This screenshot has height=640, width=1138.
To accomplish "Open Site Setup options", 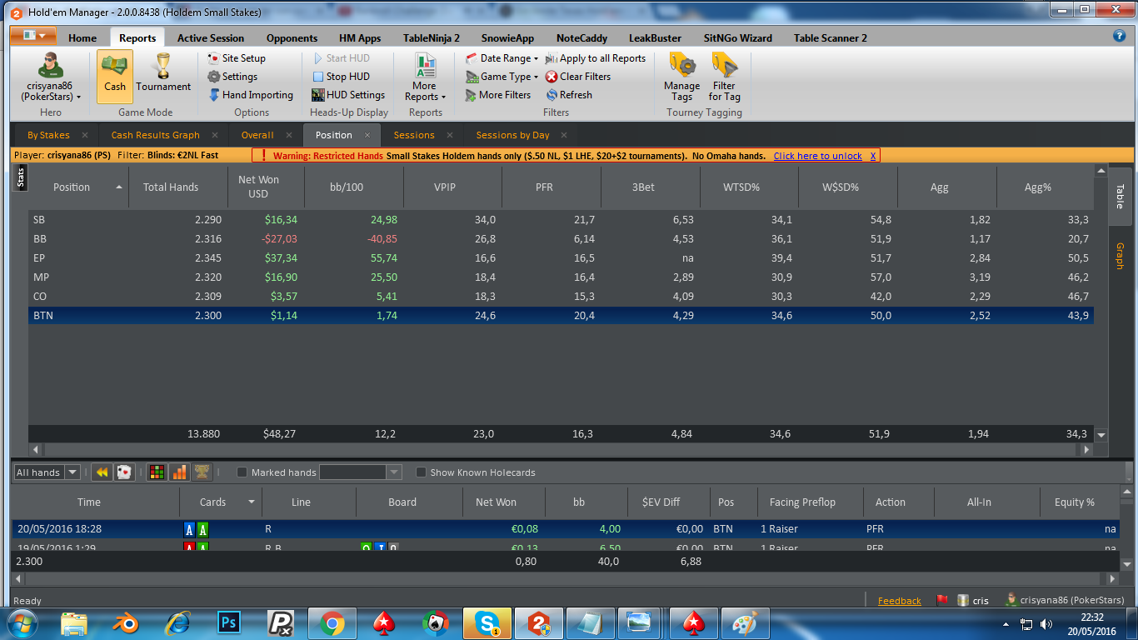I will click(x=237, y=58).
